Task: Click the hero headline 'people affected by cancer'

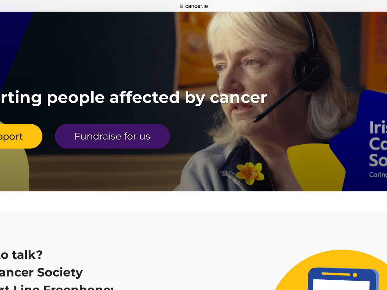Action: pos(157,97)
